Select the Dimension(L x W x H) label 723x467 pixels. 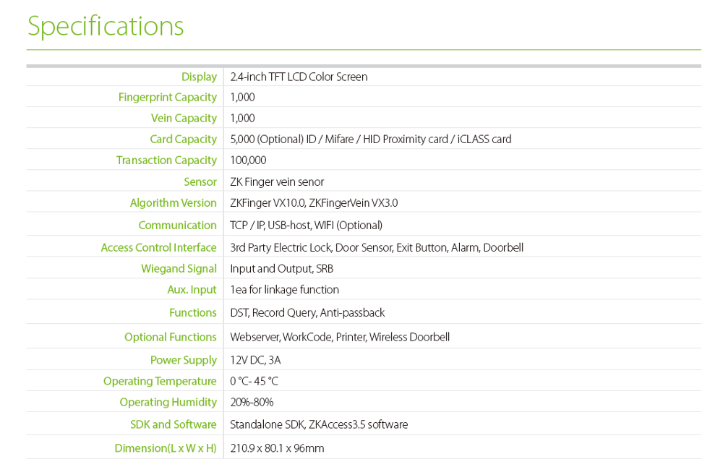click(166, 448)
